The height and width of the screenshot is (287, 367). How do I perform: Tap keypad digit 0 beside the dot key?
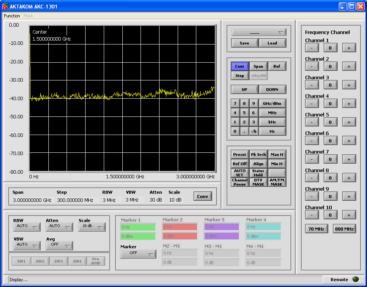(235, 131)
